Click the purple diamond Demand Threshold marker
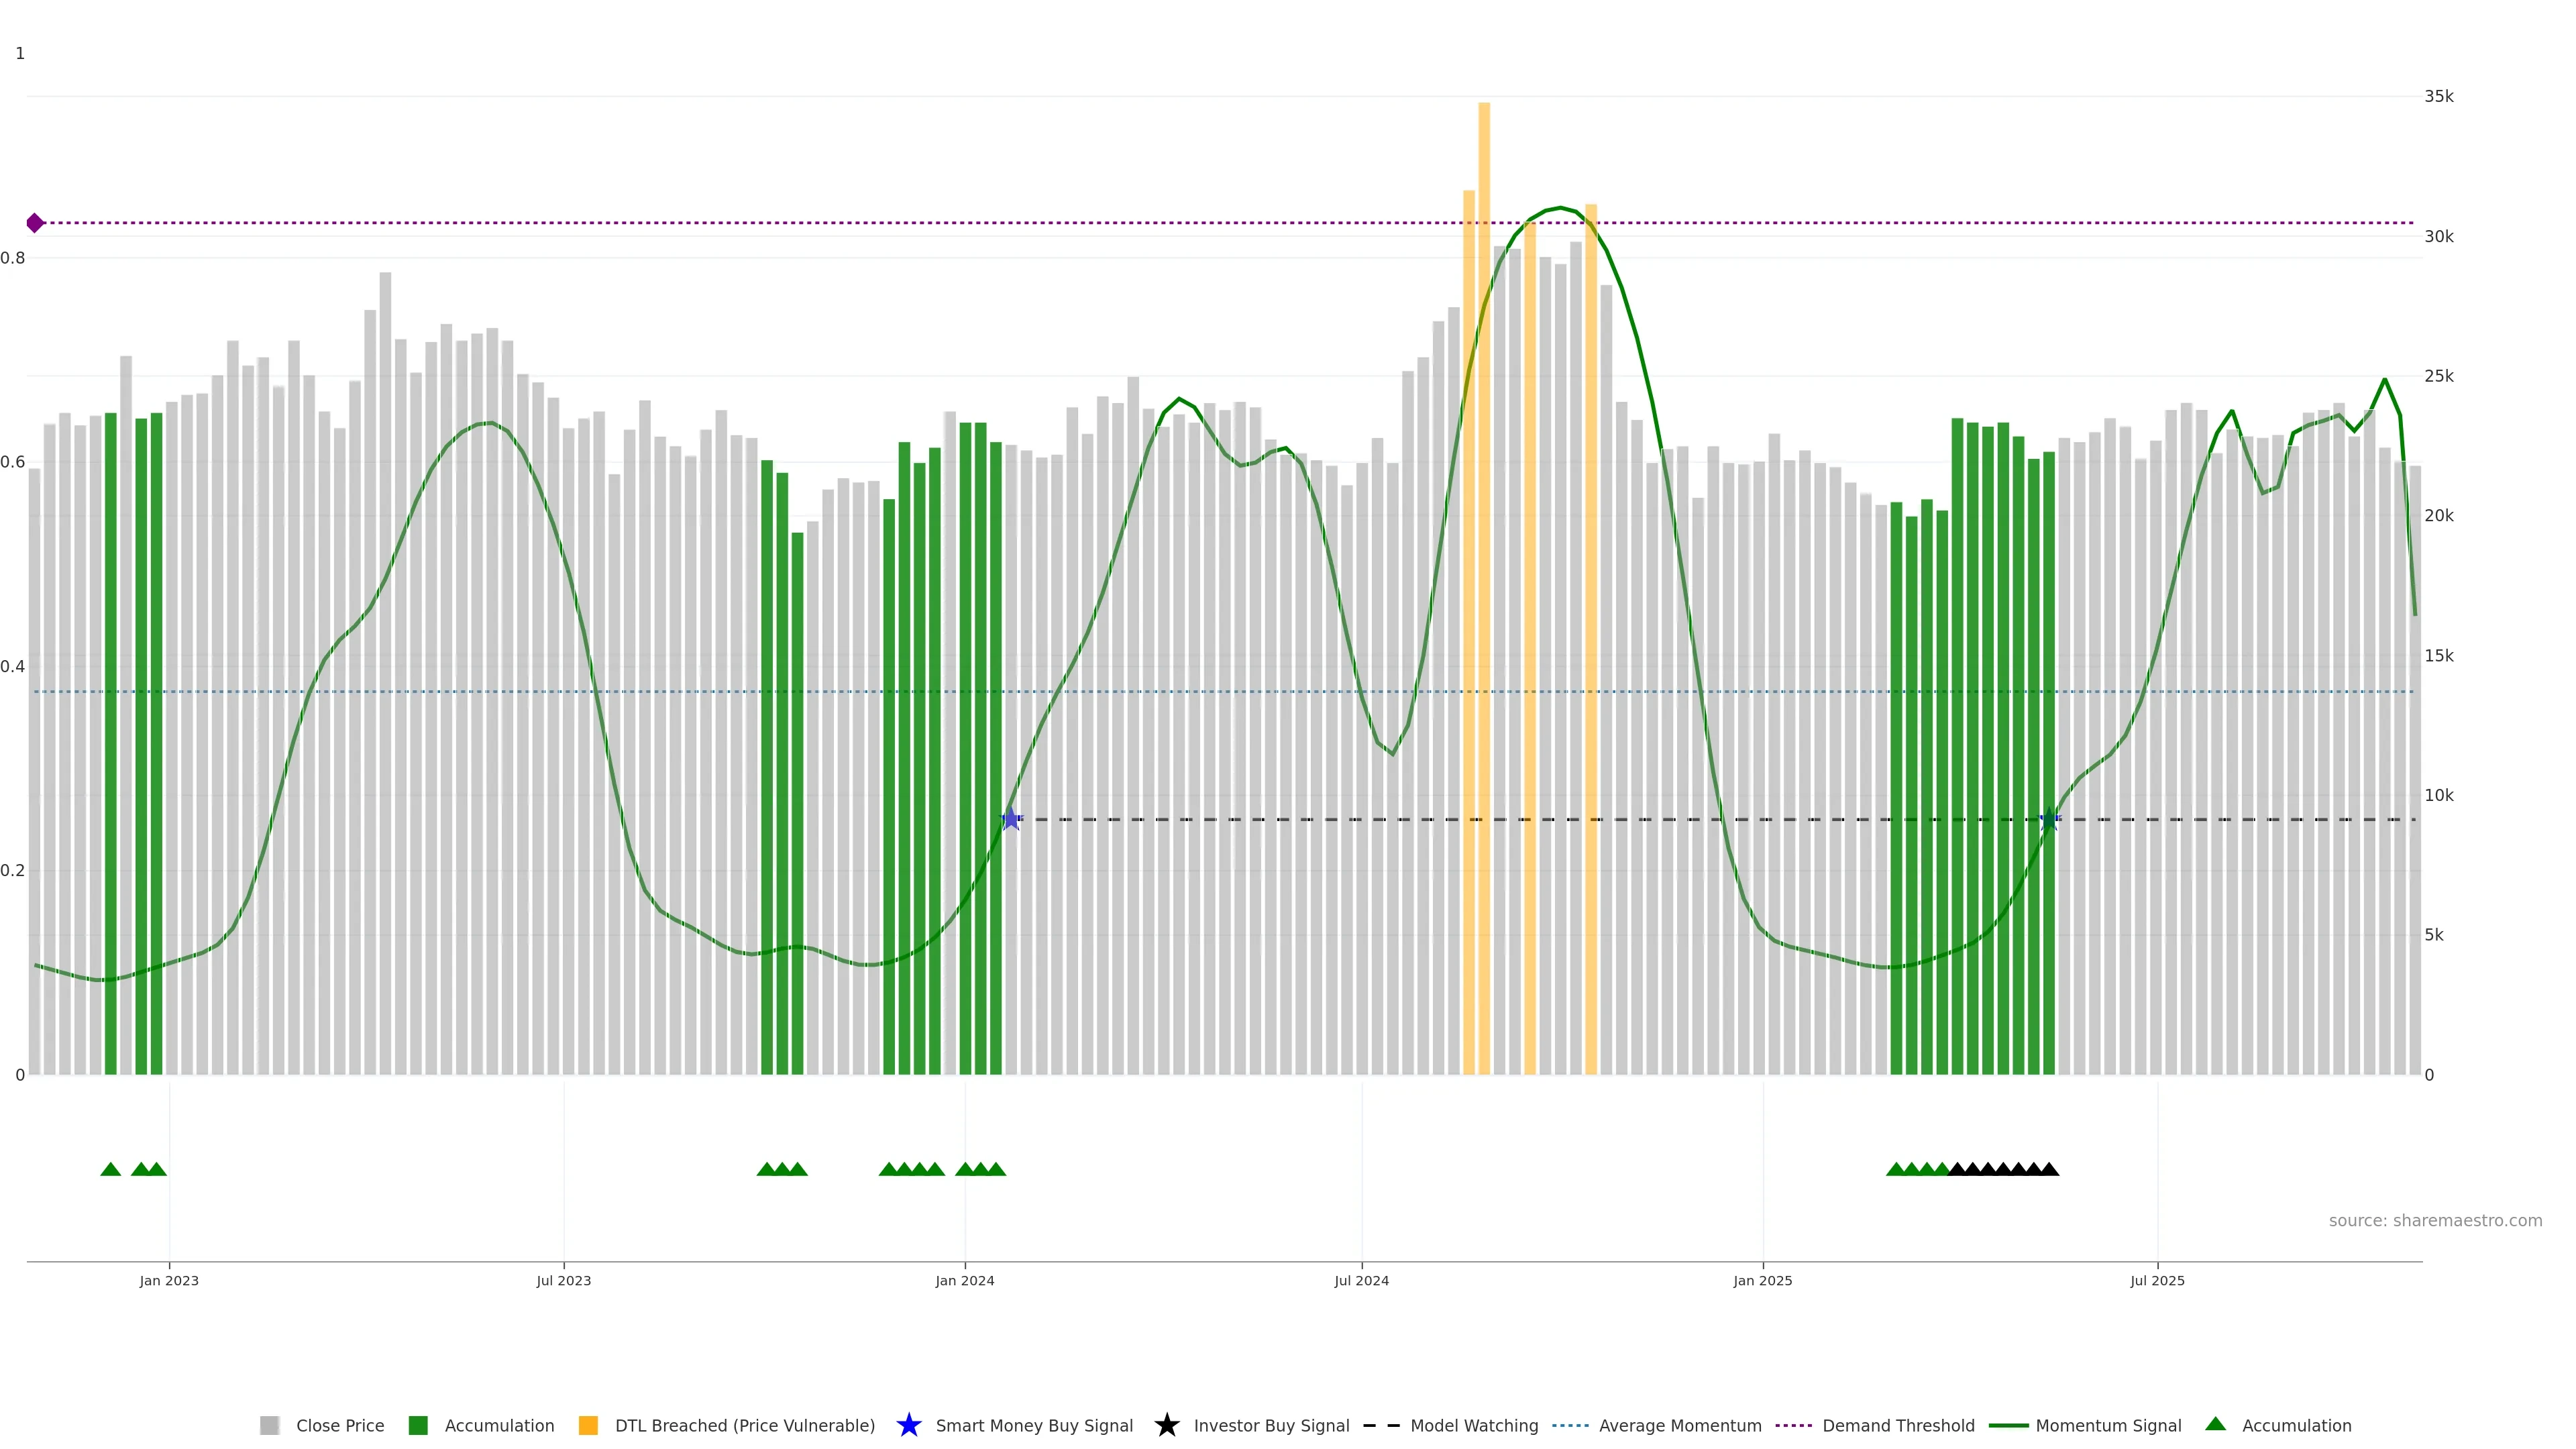 (35, 223)
